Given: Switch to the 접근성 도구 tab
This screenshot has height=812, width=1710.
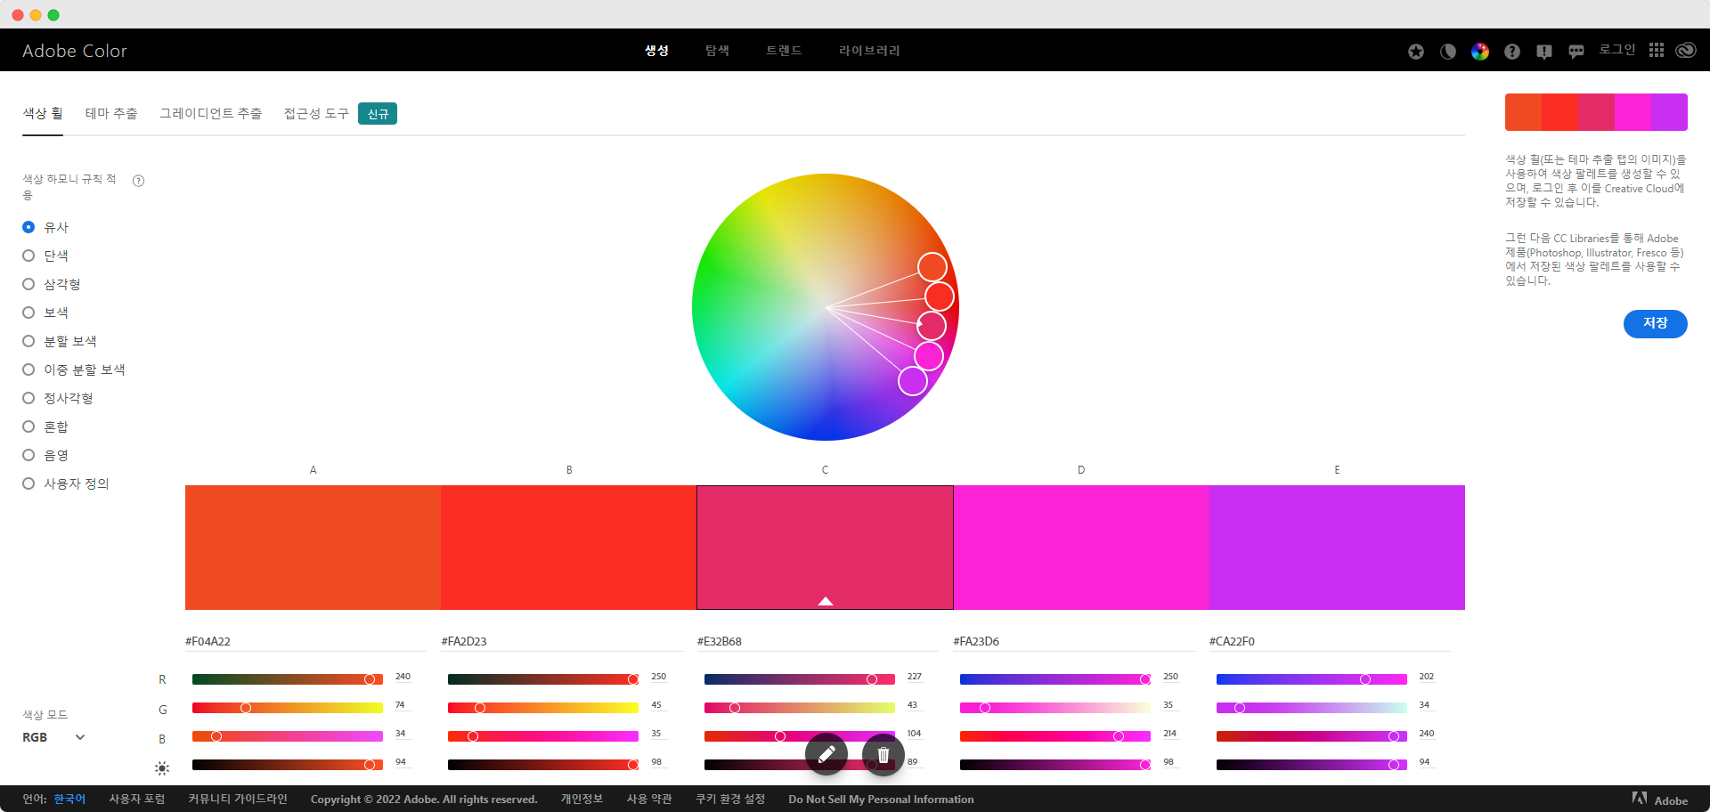Looking at the screenshot, I should click(x=316, y=114).
